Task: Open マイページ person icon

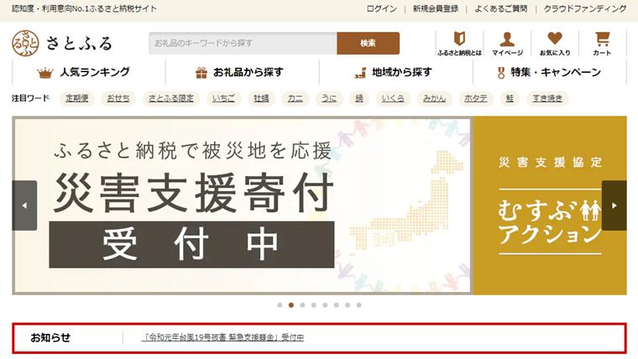Action: (x=507, y=43)
